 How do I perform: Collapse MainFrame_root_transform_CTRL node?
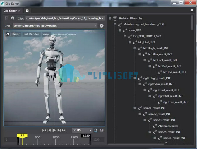(x=115, y=24)
